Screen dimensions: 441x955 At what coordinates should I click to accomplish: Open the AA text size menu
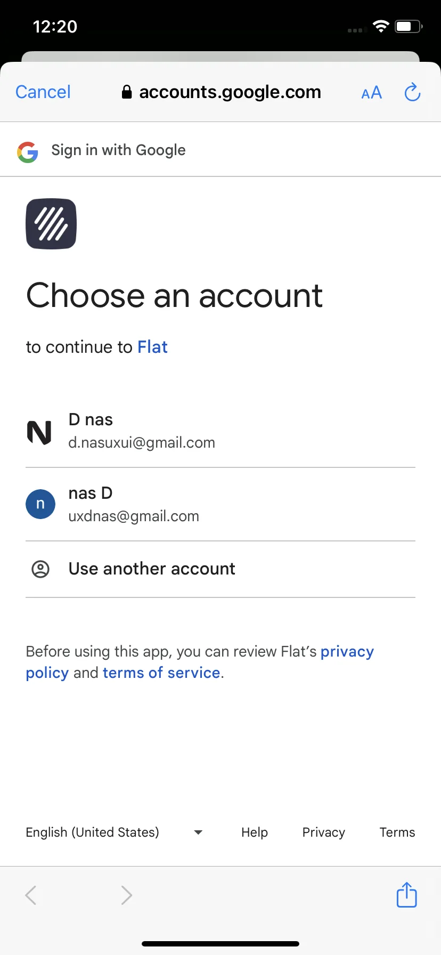pos(371,93)
